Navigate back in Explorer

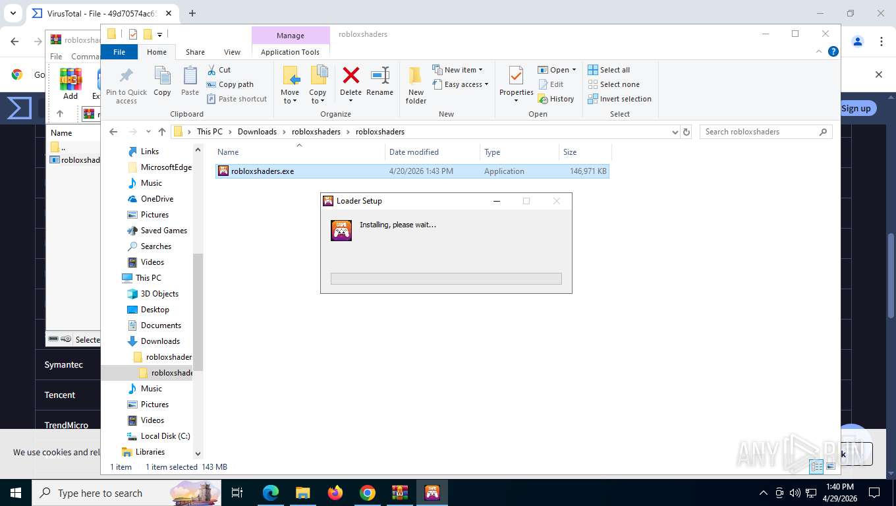tap(113, 132)
